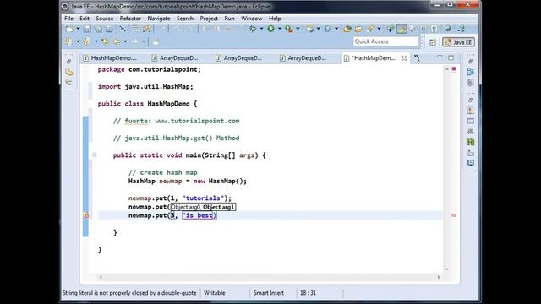Screen dimensions: 541x304
Task: Open Project Explorer icon in left sidebar
Action: [x=69, y=72]
